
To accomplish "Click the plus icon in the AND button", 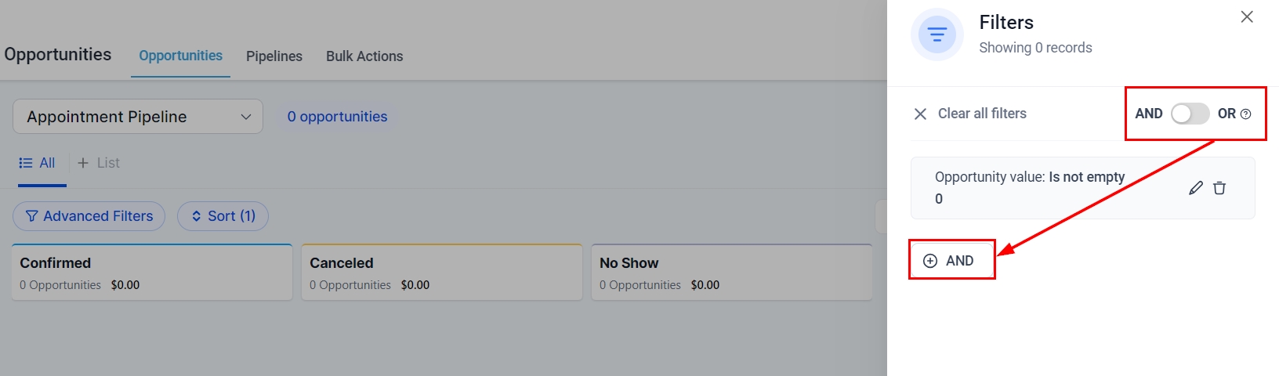I will 930,261.
